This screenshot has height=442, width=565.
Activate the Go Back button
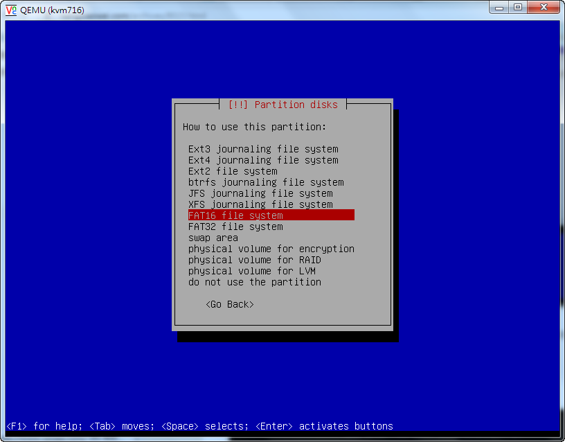[x=230, y=305]
